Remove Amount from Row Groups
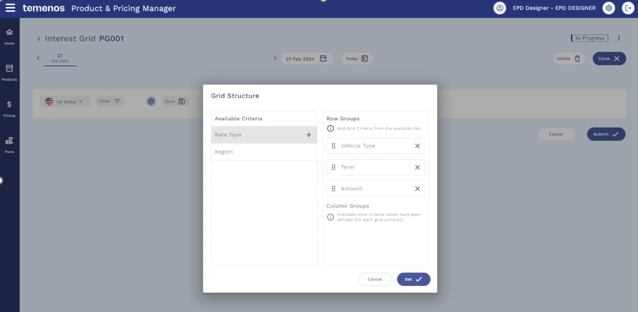This screenshot has width=638, height=312. click(x=417, y=189)
